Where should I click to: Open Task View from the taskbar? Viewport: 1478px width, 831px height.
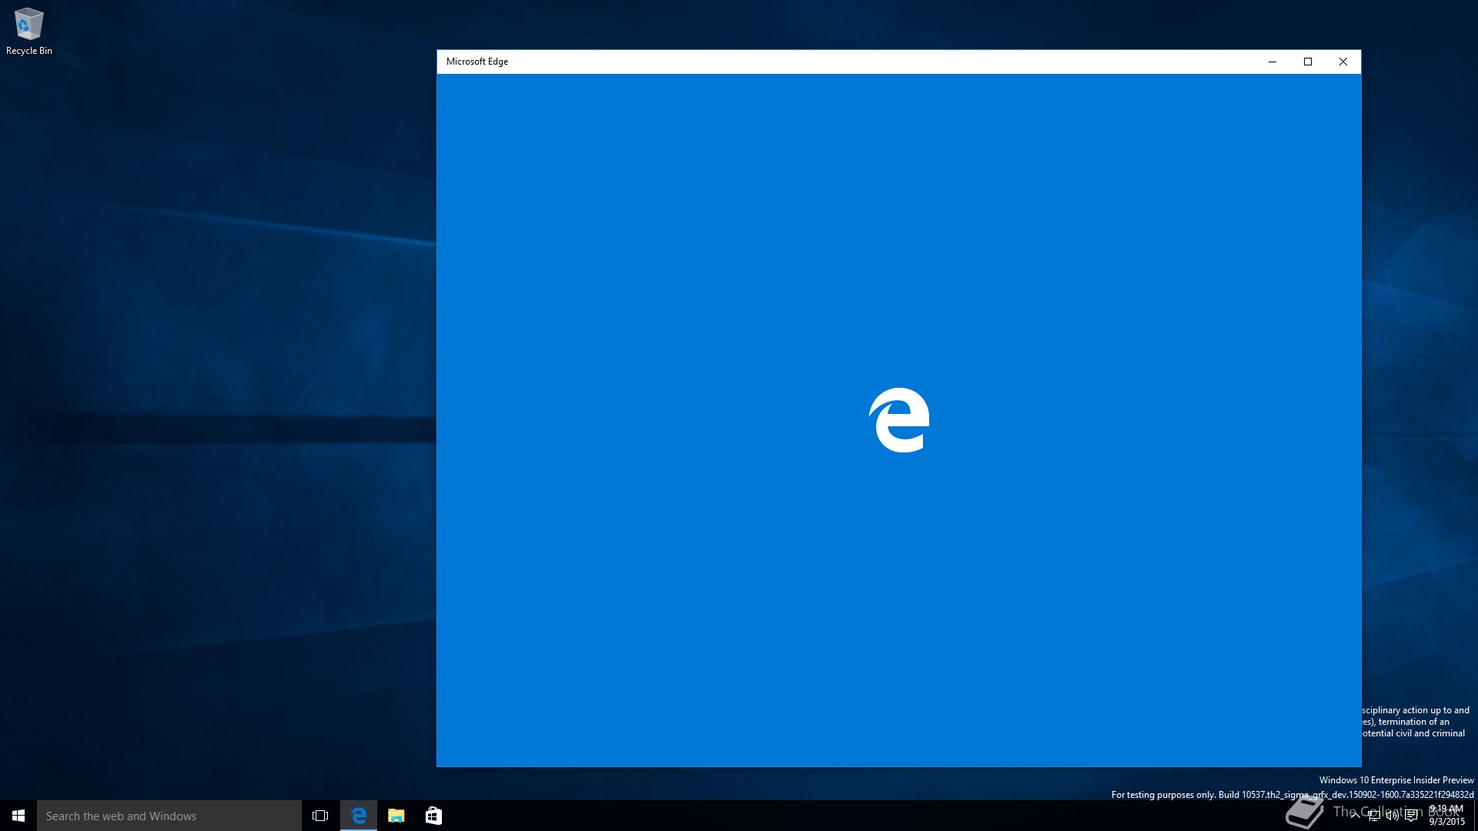(320, 816)
